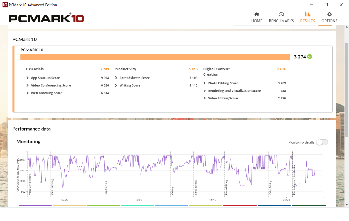The height and width of the screenshot is (221, 349).
Task: Click the Photo Editing marker in chart
Action: coord(226,187)
